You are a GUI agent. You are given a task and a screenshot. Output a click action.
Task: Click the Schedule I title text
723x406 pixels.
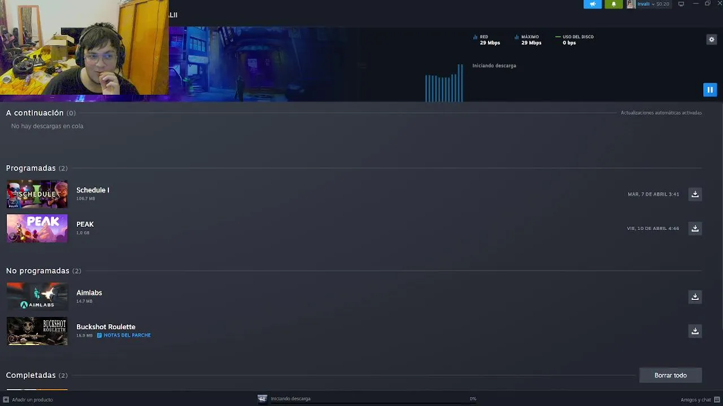click(93, 190)
